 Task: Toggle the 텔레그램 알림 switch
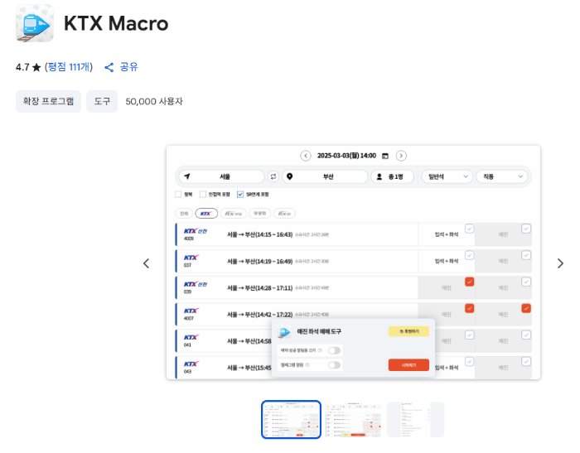pyautogui.click(x=334, y=365)
